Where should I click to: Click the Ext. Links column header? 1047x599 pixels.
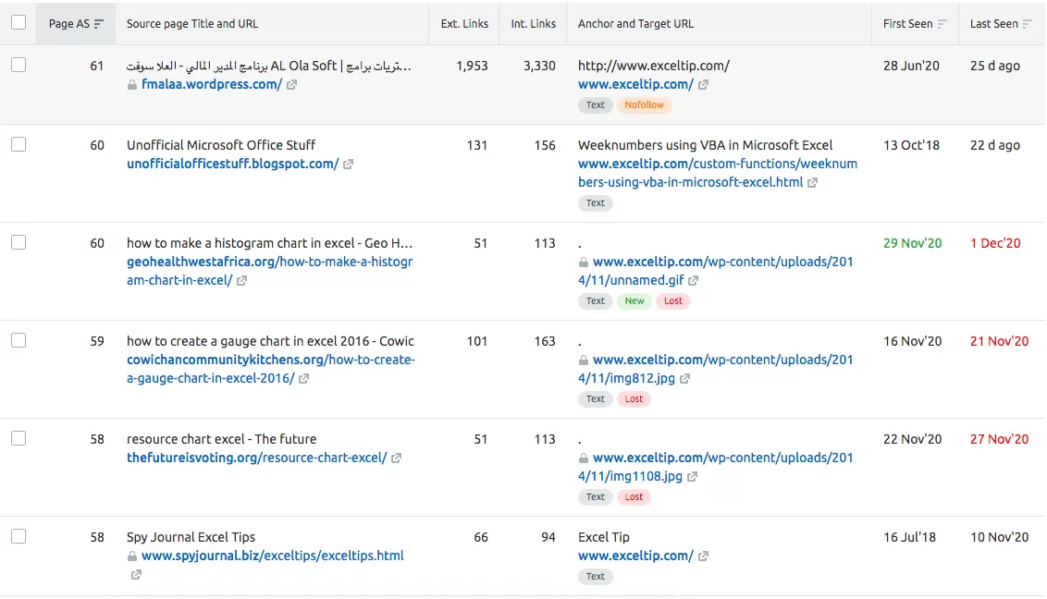(x=464, y=24)
